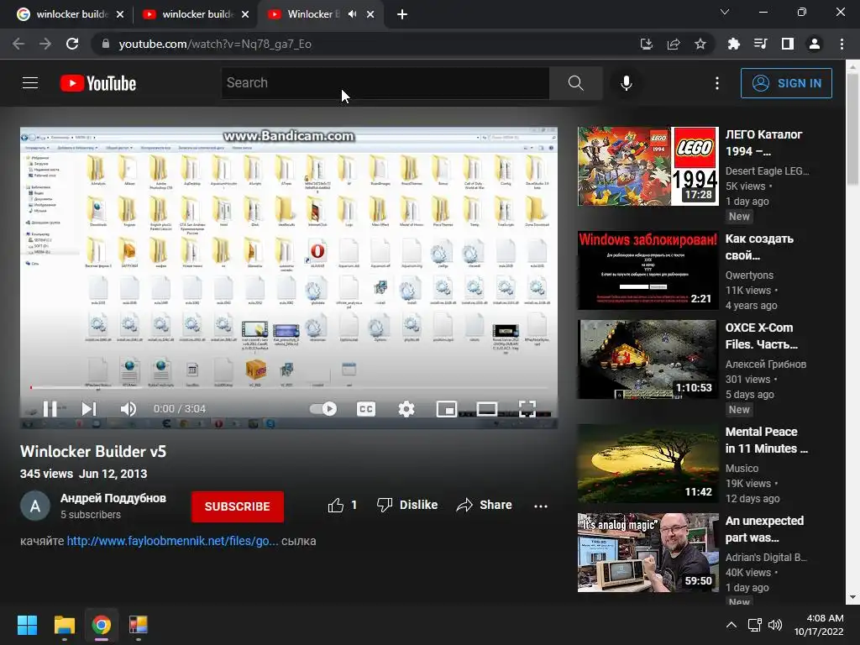Image resolution: width=860 pixels, height=645 pixels.
Task: Bookmark this page with star
Action: [x=700, y=44]
